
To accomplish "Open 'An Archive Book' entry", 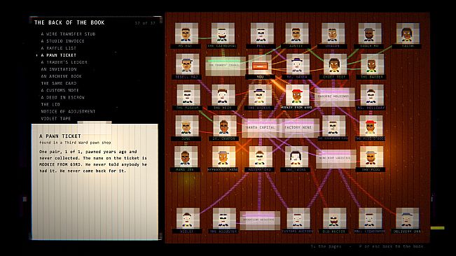I will click(x=61, y=76).
